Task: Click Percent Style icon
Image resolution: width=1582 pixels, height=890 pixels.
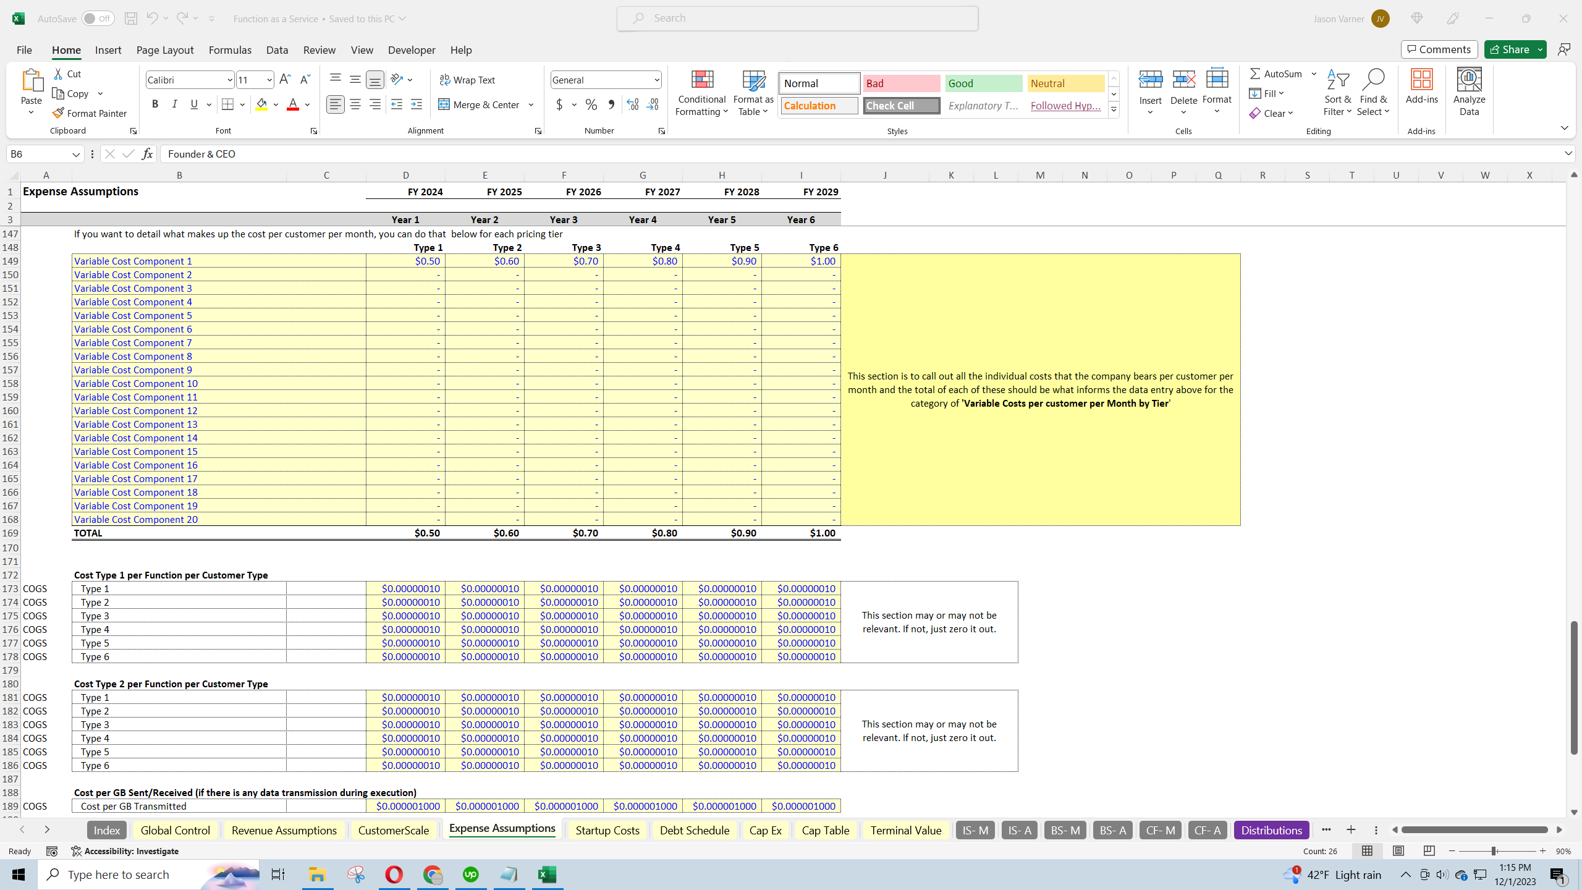Action: 591,104
